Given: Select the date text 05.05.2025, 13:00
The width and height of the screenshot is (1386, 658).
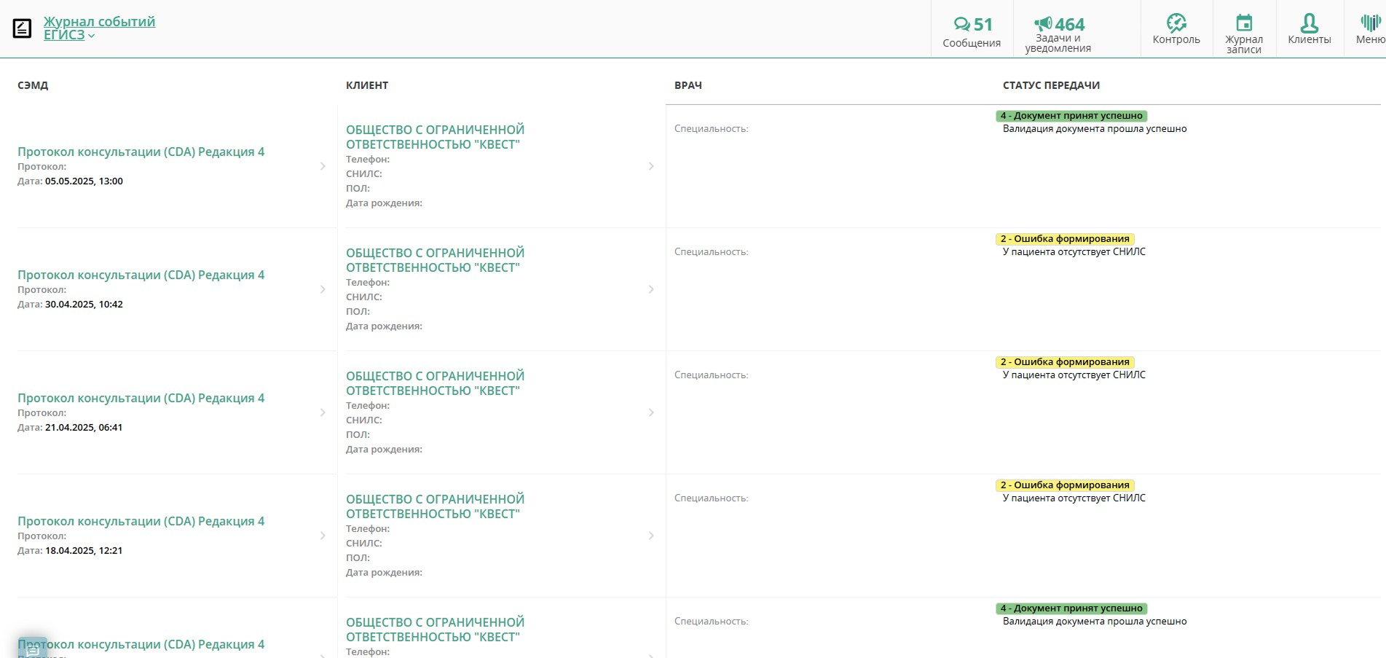Looking at the screenshot, I should pos(84,181).
